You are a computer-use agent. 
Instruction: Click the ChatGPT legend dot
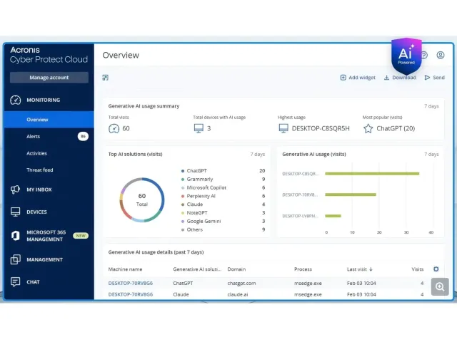pyautogui.click(x=183, y=171)
